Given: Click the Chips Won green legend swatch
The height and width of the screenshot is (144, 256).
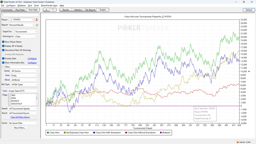Looking at the screenshot, I should [48, 133].
